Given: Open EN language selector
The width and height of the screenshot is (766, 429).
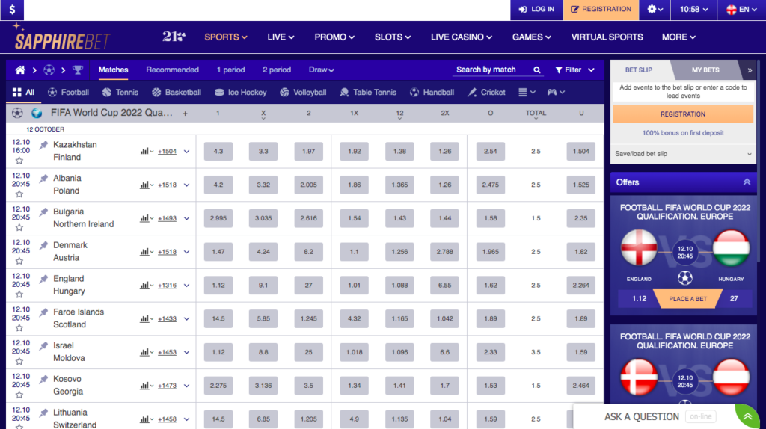Looking at the screenshot, I should pos(741,9).
